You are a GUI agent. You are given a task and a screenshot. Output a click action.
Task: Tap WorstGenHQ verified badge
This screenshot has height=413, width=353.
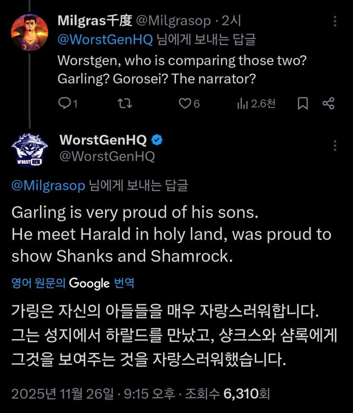(x=157, y=140)
